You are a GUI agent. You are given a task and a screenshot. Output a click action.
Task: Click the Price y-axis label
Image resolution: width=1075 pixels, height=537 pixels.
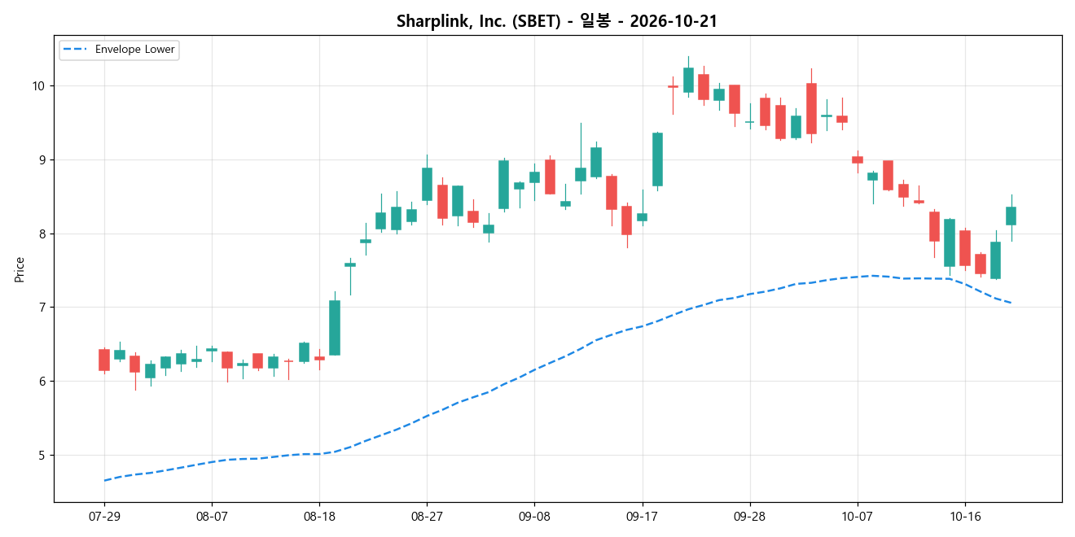20,269
